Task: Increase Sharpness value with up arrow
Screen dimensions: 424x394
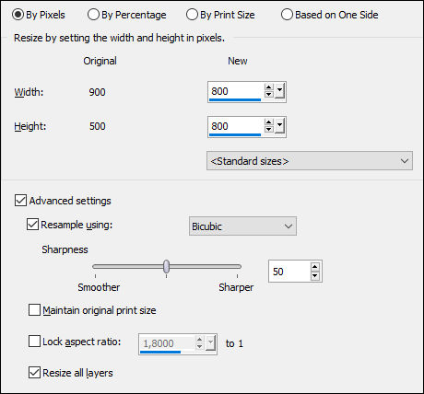Action: [x=315, y=266]
